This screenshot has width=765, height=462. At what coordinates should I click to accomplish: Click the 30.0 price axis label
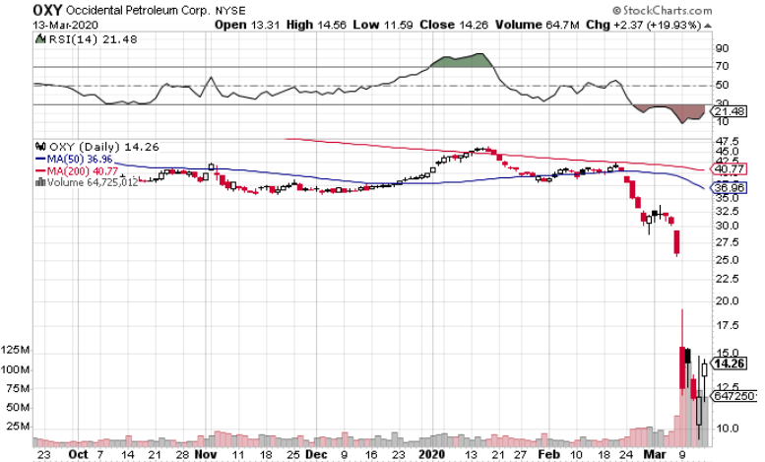tap(727, 226)
